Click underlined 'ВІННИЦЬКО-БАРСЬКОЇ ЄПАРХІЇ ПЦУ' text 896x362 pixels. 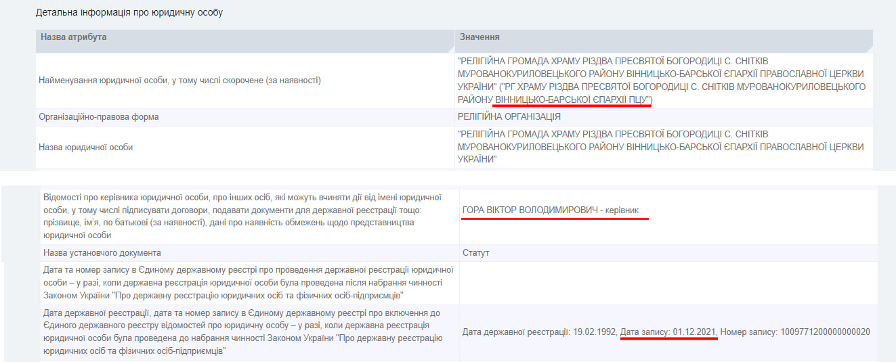573,99
